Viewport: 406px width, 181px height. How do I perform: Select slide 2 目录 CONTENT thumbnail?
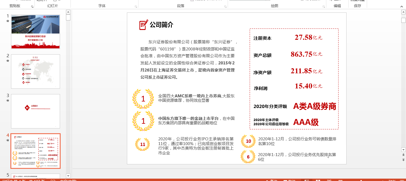[35, 72]
